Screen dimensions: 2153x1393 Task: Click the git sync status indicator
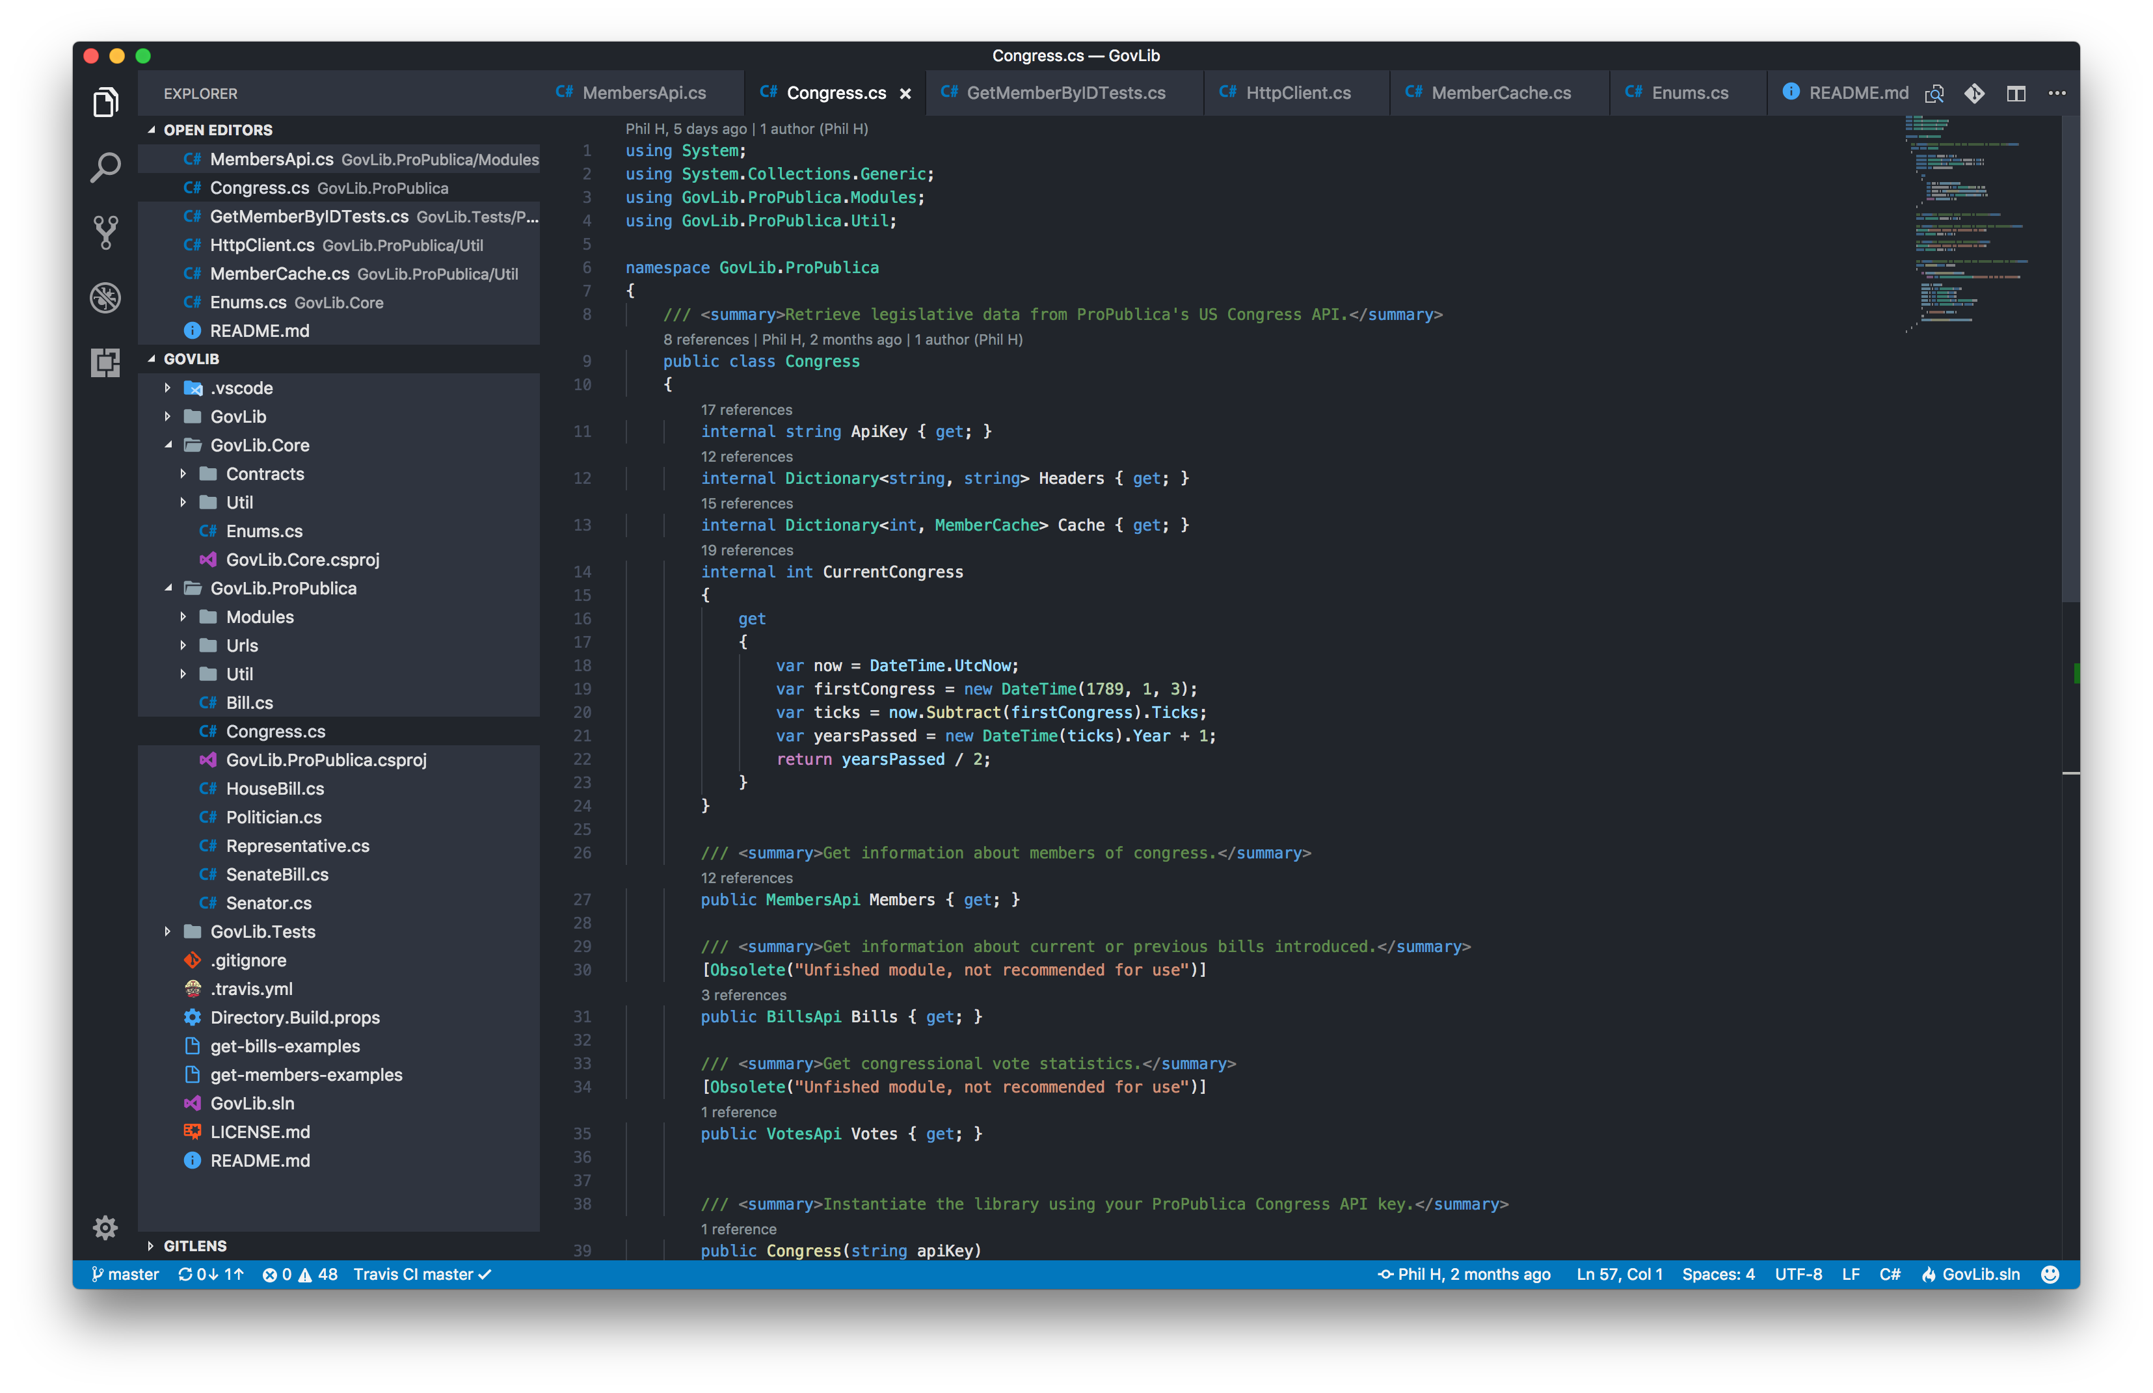[x=211, y=1275]
